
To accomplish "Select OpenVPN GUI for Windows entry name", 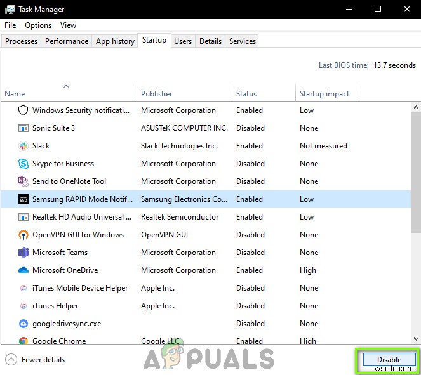I will [x=78, y=235].
